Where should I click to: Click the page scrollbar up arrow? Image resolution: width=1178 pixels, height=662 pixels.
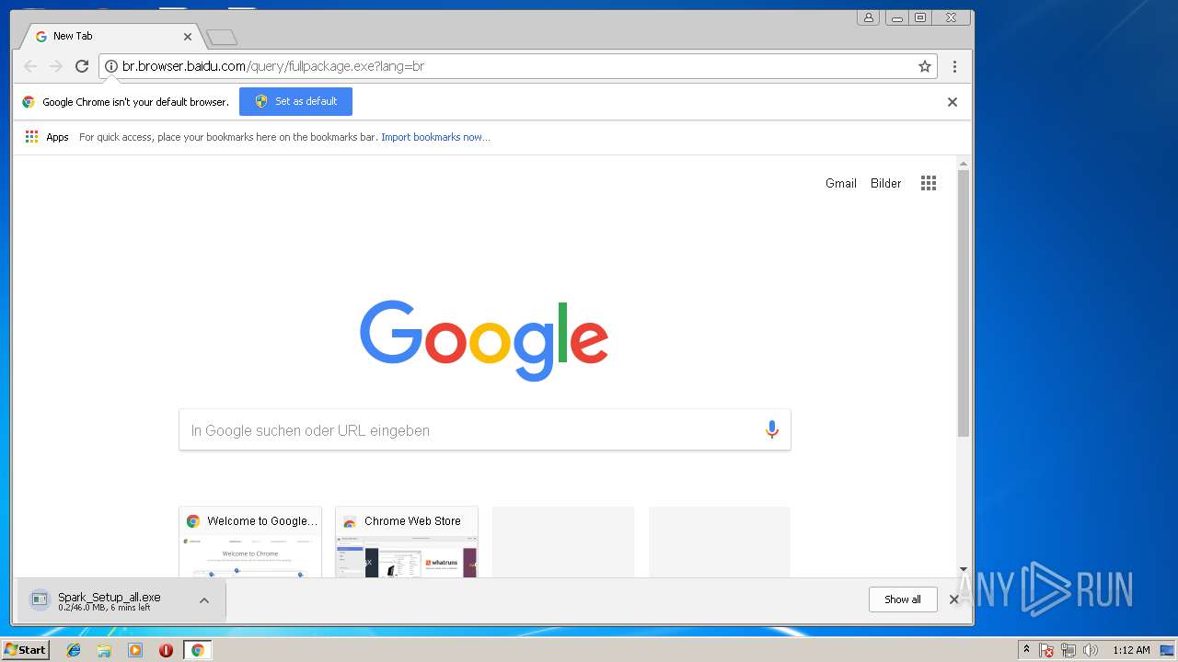(964, 164)
